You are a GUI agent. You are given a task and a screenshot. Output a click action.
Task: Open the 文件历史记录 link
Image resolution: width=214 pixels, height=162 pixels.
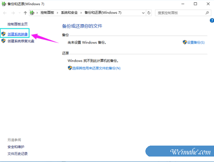[17, 154]
